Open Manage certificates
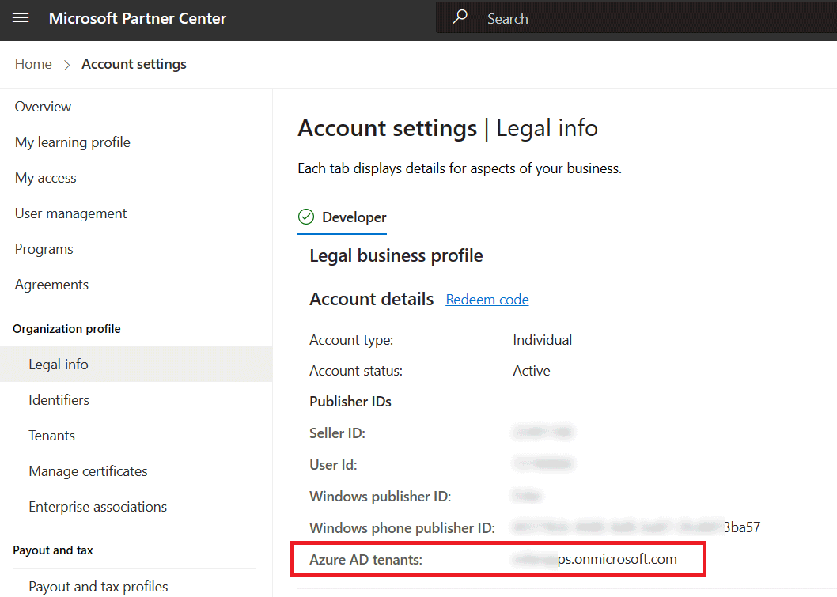Image resolution: width=837 pixels, height=597 pixels. pos(88,471)
